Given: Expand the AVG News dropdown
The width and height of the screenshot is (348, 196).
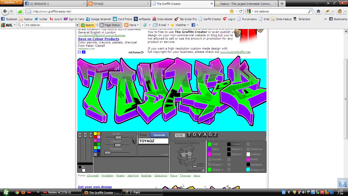Looking at the screenshot, I should tap(138, 25).
